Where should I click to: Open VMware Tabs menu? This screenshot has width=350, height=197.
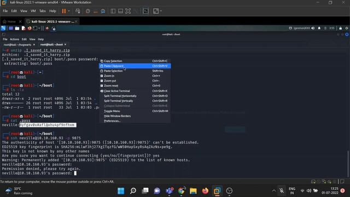point(43,11)
